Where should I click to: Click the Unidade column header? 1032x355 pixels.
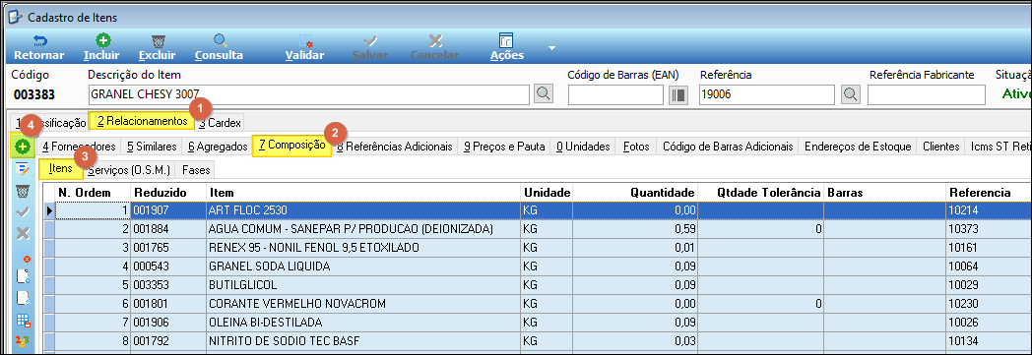click(547, 193)
